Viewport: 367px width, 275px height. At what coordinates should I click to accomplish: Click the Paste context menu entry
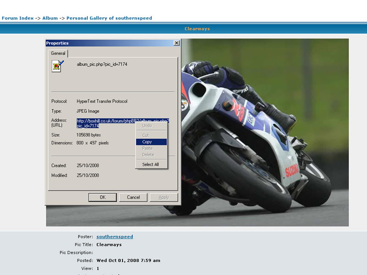point(147,148)
